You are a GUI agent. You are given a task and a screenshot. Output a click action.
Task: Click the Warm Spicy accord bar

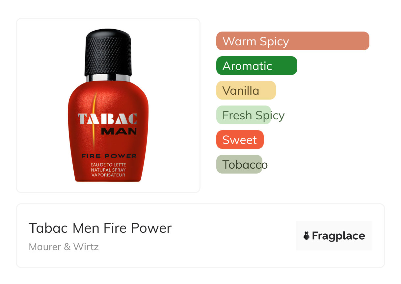point(293,41)
